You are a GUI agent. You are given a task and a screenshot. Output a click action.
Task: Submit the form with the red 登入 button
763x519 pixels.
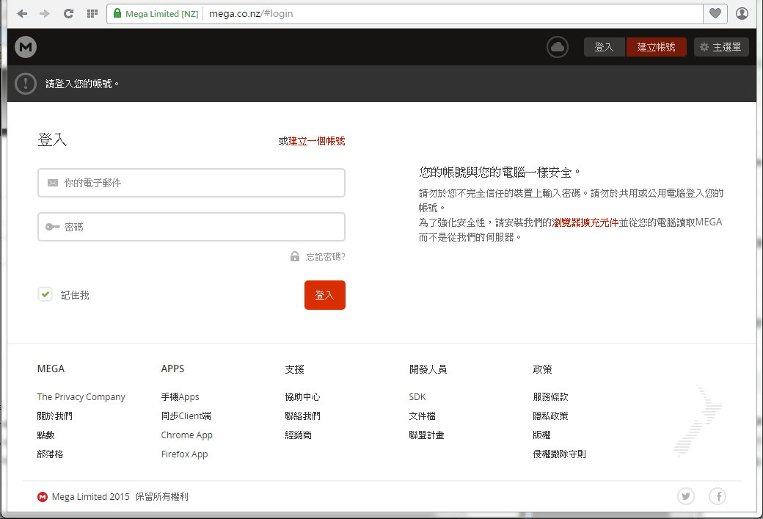(325, 295)
